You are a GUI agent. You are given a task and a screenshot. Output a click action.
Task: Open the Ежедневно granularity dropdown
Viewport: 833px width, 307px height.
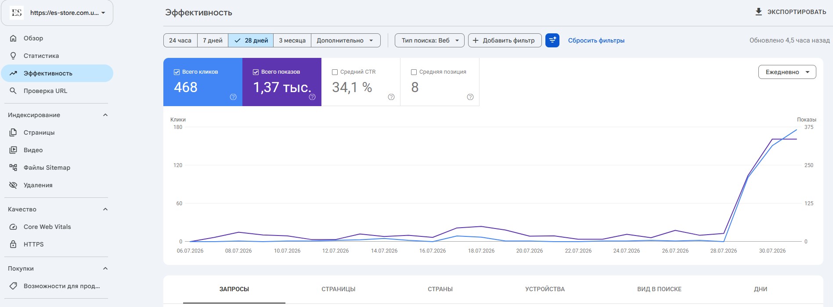787,72
